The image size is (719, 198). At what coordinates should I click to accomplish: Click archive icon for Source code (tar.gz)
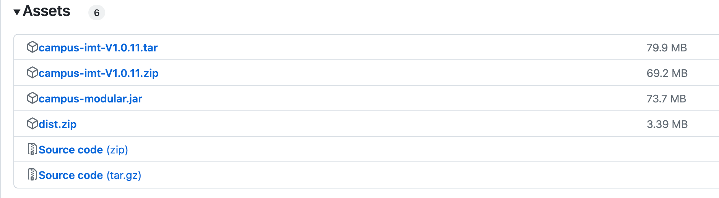(x=33, y=175)
